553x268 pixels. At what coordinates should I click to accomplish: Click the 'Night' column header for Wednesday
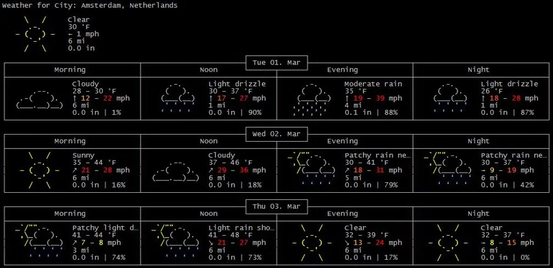(x=479, y=141)
